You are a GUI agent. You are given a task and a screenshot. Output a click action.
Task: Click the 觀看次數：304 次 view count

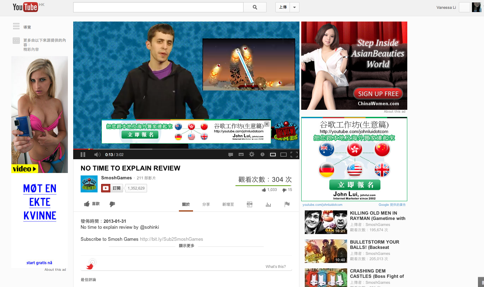(x=265, y=179)
